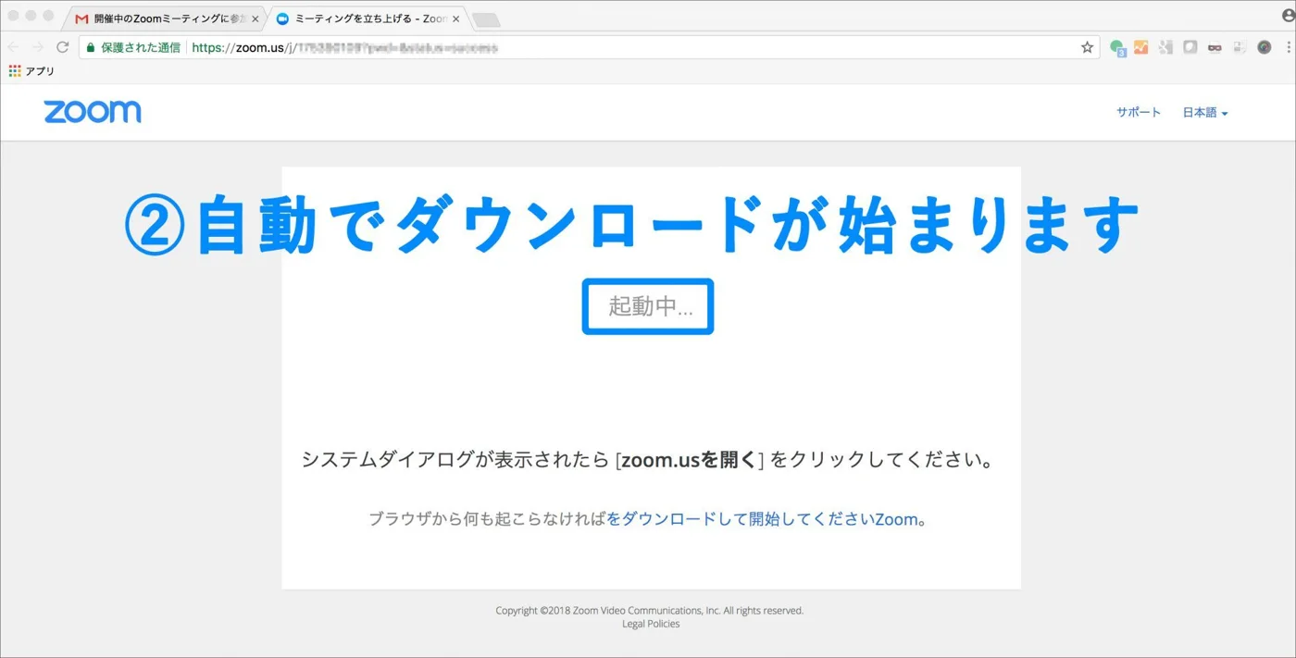Click the Copyright ©2018 Zoom Video Communications text
This screenshot has height=658, width=1296.
click(x=650, y=611)
